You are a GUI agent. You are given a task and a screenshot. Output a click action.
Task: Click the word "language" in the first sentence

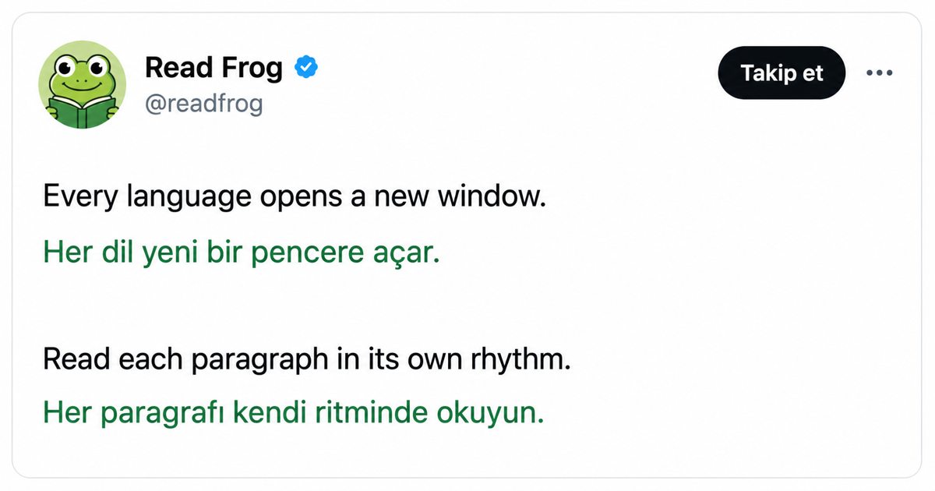click(x=186, y=198)
